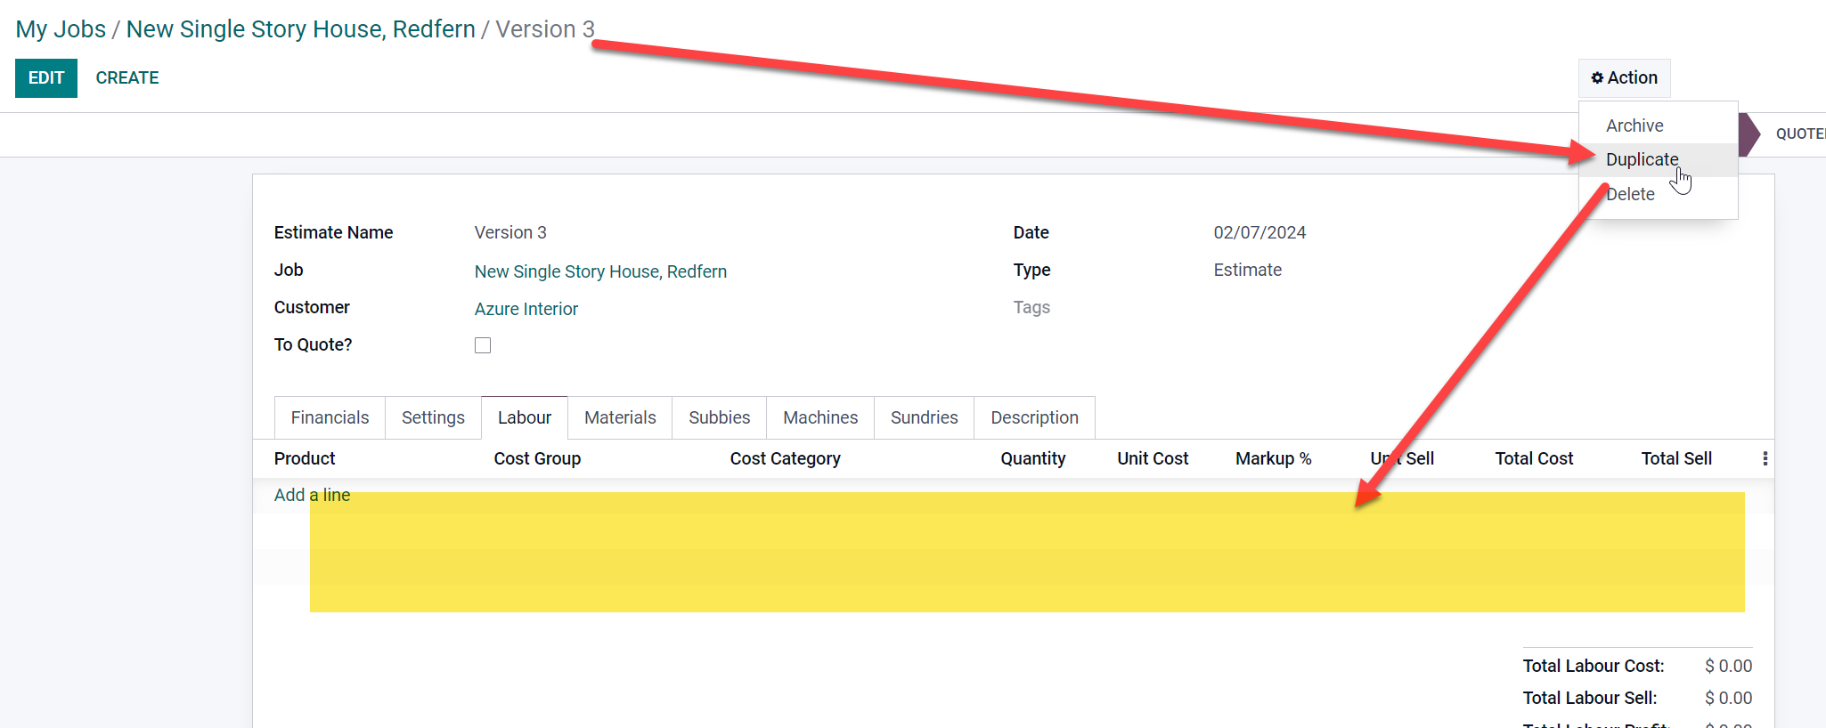Viewport: 1826px width, 728px height.
Task: Click Add a line in Labour table
Action: 312,495
